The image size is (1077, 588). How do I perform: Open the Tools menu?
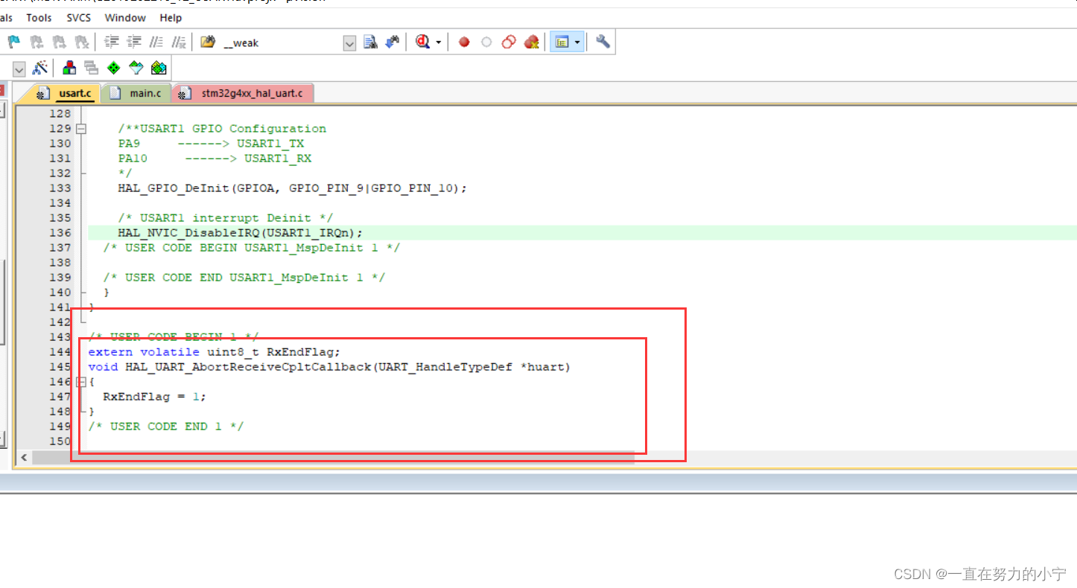pos(39,17)
